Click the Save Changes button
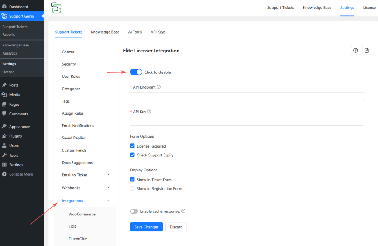The height and width of the screenshot is (246, 378). (146, 227)
